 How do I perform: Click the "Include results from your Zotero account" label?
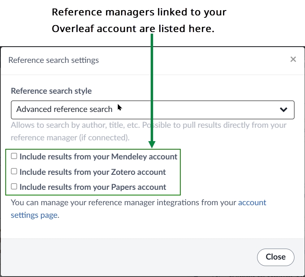[93, 172]
